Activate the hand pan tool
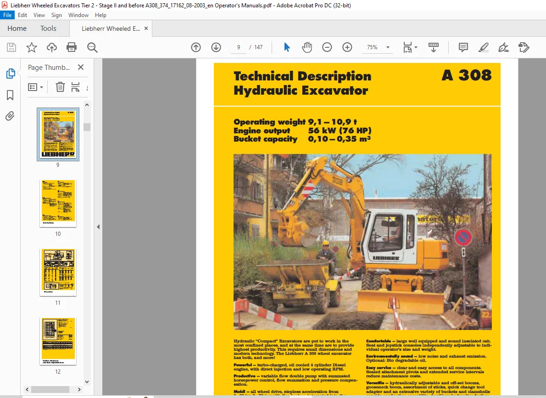The width and height of the screenshot is (546, 398). [x=307, y=47]
